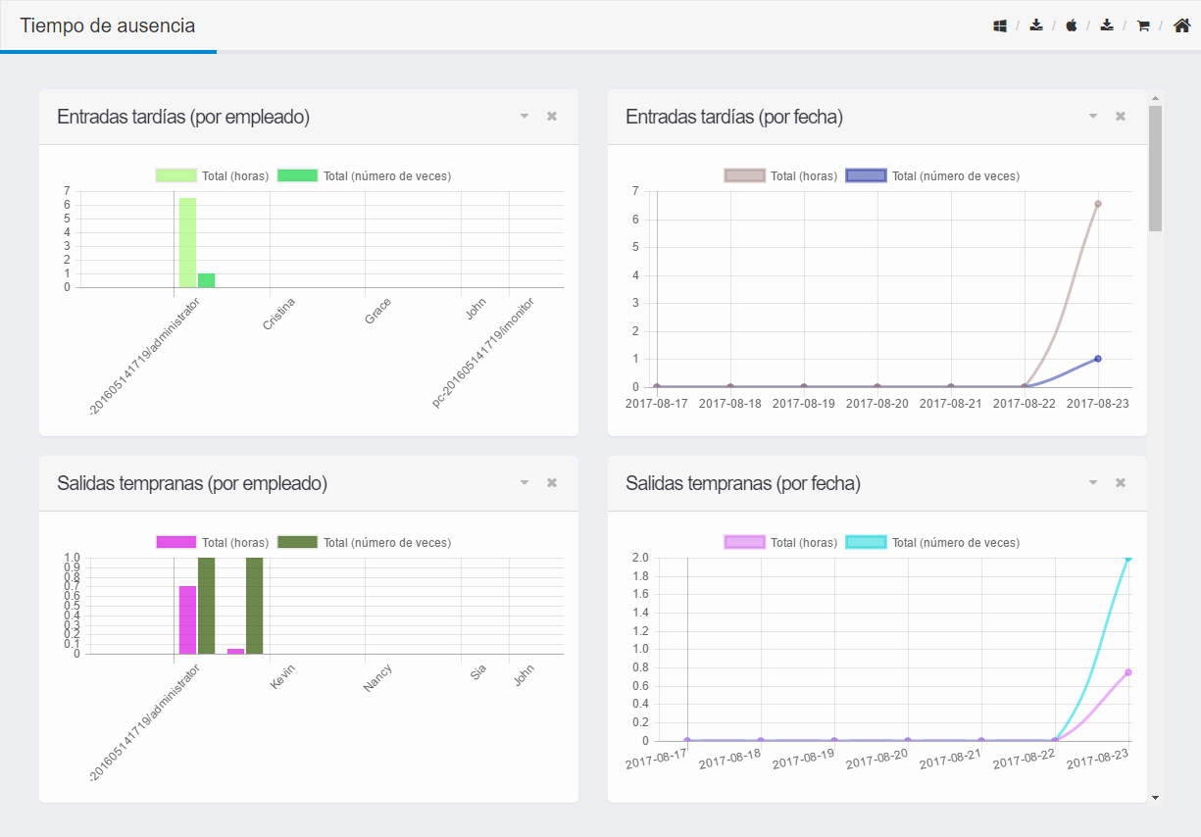
Task: Remove the Salidas tempranas (por fecha) panel
Action: coord(1121,483)
